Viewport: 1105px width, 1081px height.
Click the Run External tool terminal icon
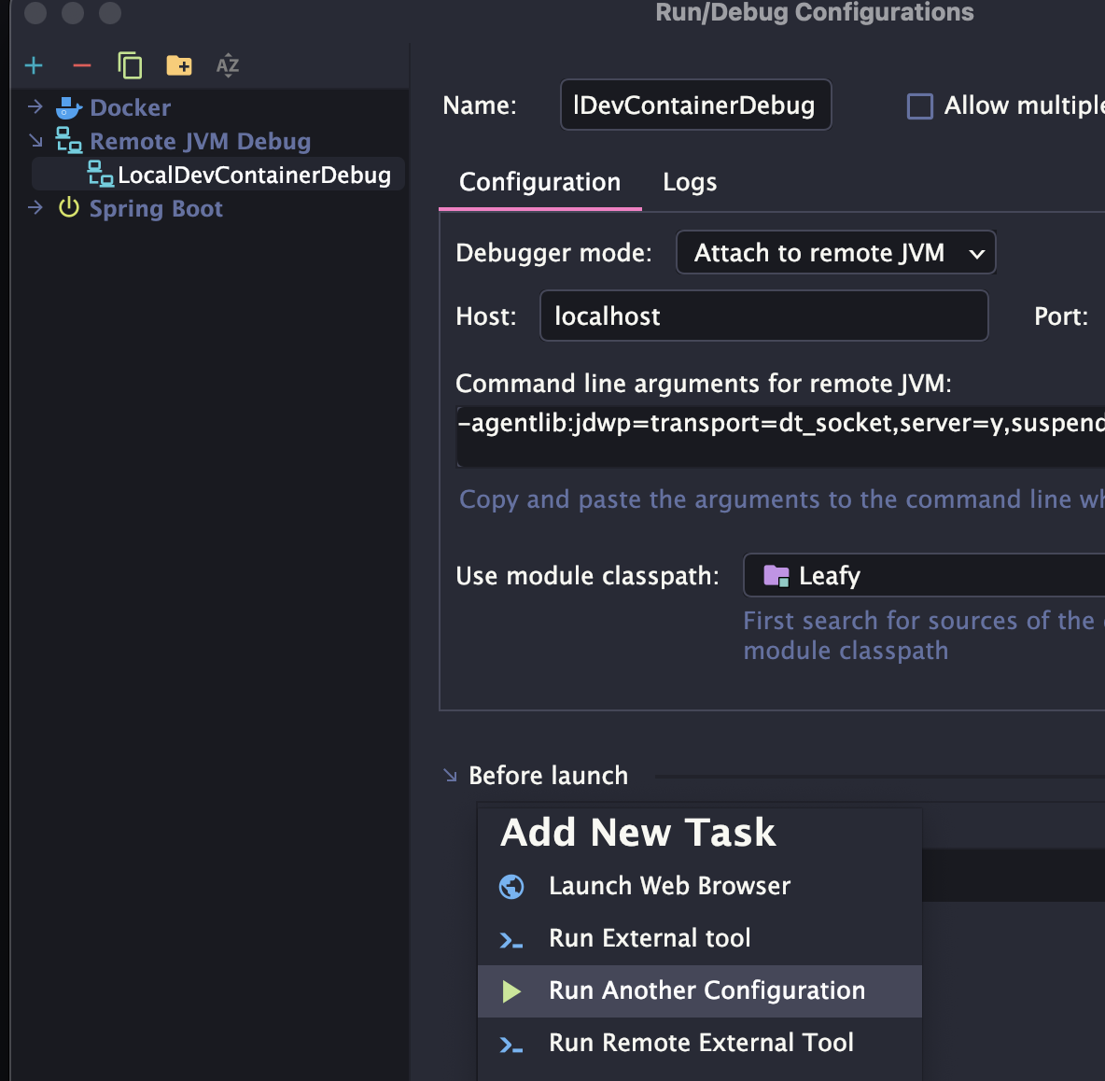tap(511, 939)
